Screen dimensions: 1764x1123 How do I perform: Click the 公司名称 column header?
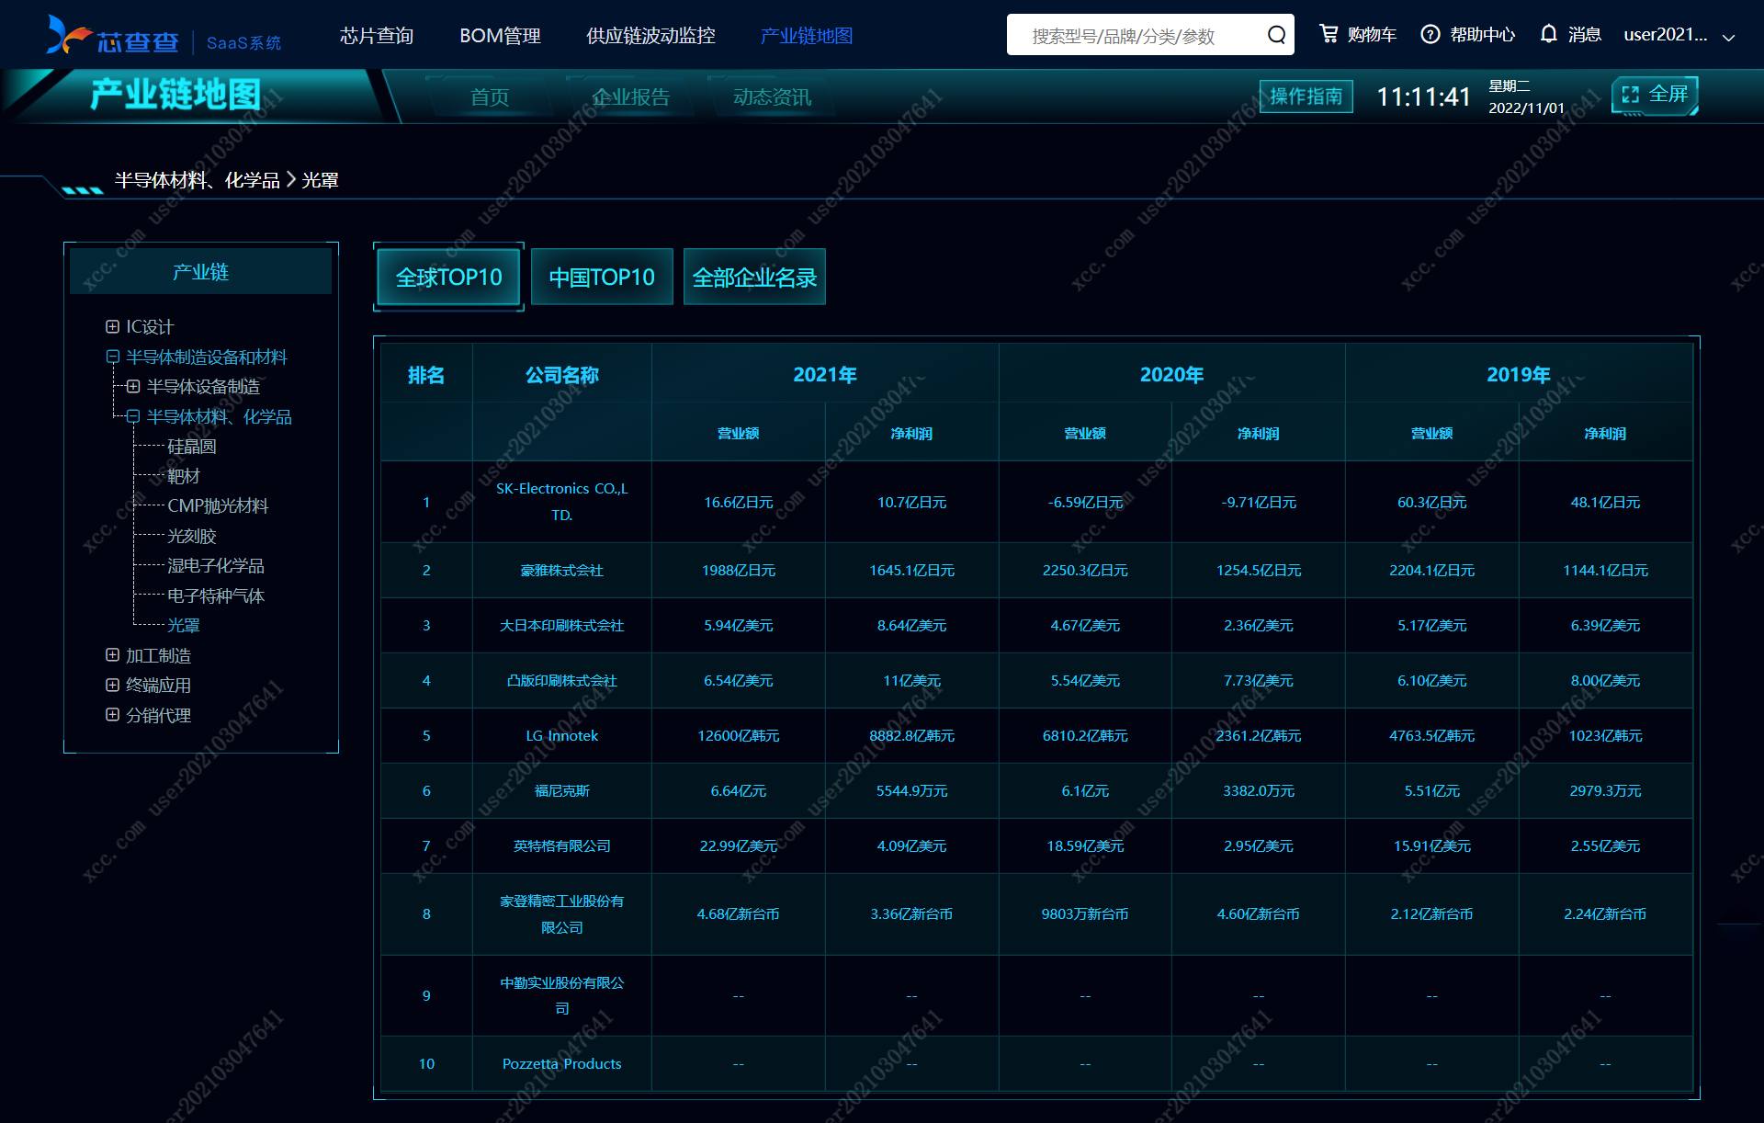(x=561, y=375)
